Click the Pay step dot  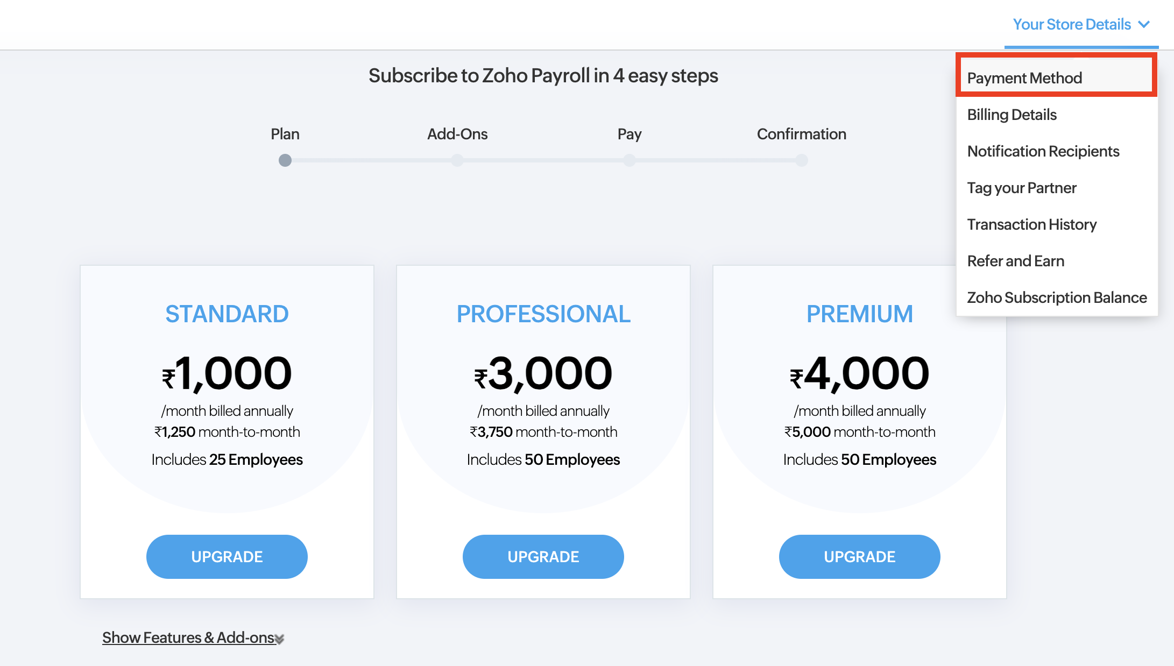tap(630, 160)
